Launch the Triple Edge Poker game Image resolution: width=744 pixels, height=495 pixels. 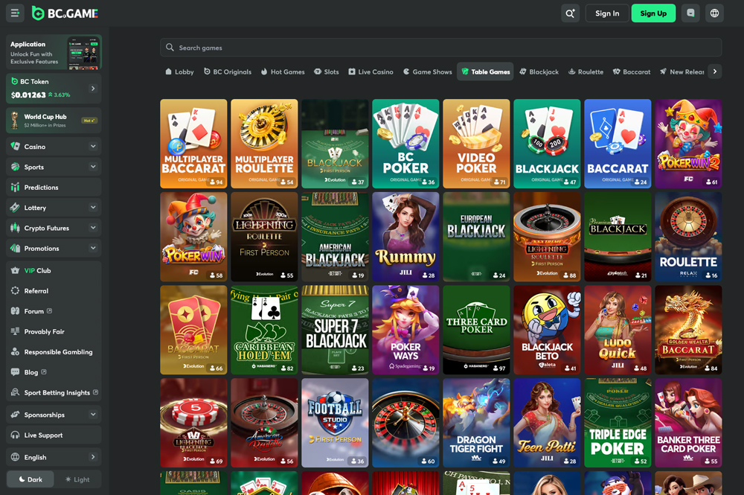click(618, 423)
